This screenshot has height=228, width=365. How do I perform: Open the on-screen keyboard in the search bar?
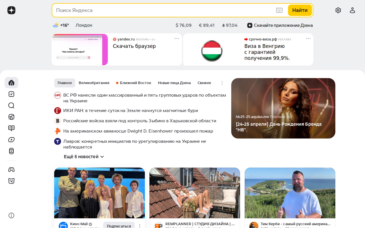[x=279, y=10]
